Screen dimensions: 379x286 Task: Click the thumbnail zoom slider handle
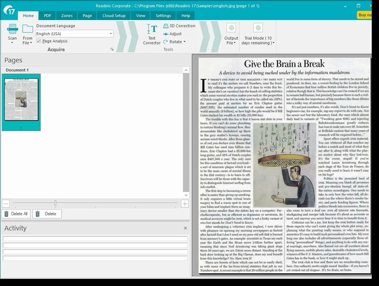point(55,203)
